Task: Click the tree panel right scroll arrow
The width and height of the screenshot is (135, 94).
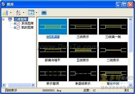Action: coord(33,85)
